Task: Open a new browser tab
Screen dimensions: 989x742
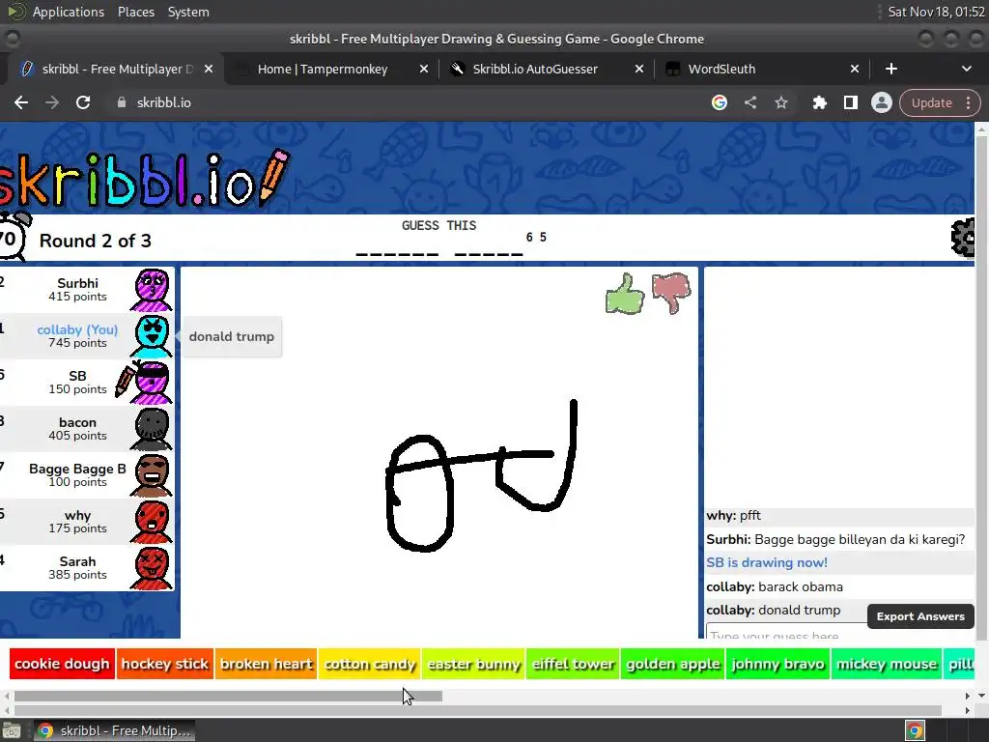Action: (x=890, y=69)
